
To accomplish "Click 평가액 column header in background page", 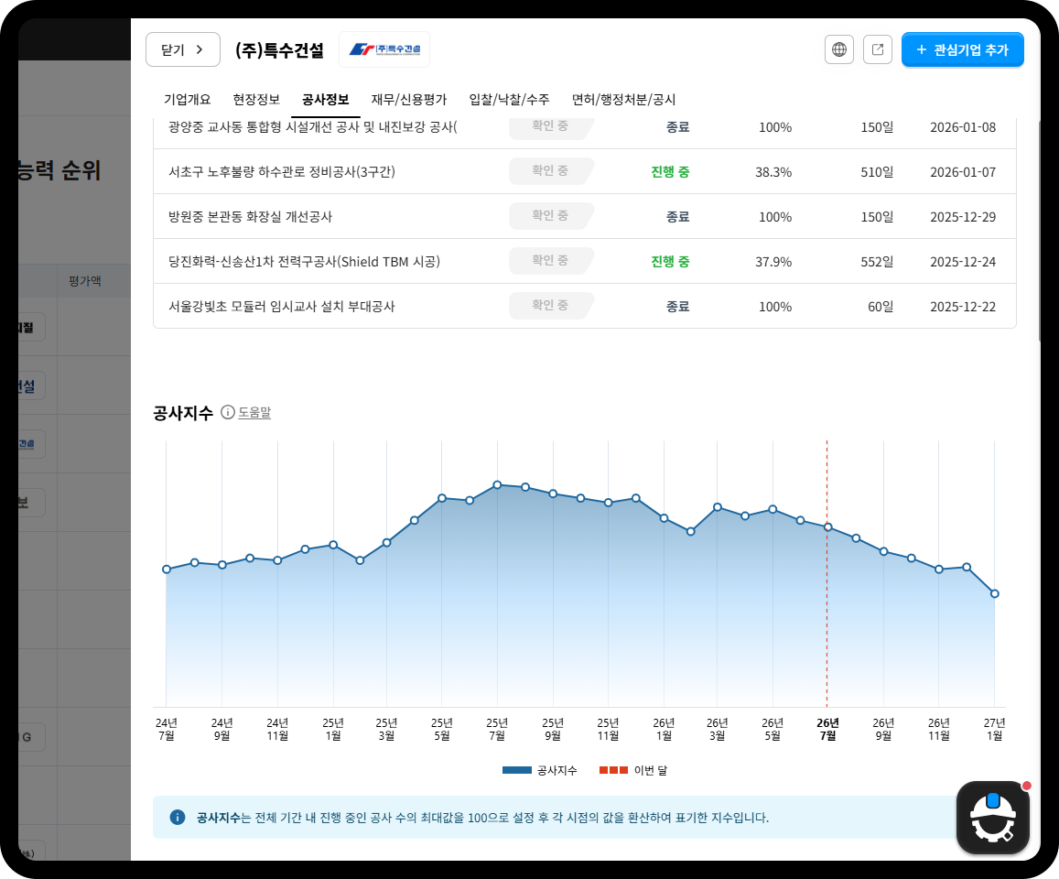I will 85,280.
